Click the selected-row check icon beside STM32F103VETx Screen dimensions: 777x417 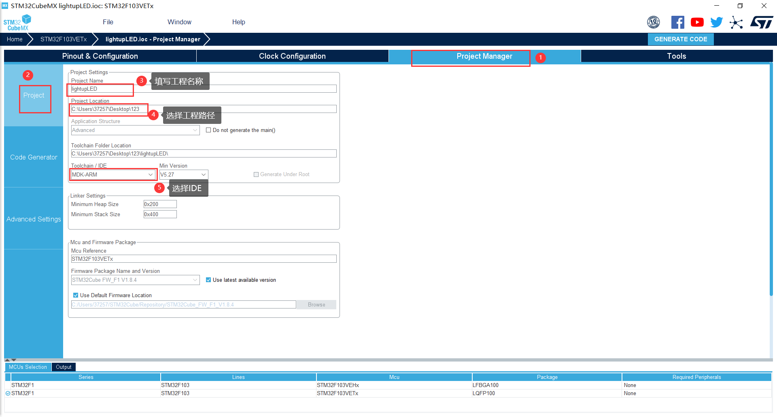(x=8, y=393)
